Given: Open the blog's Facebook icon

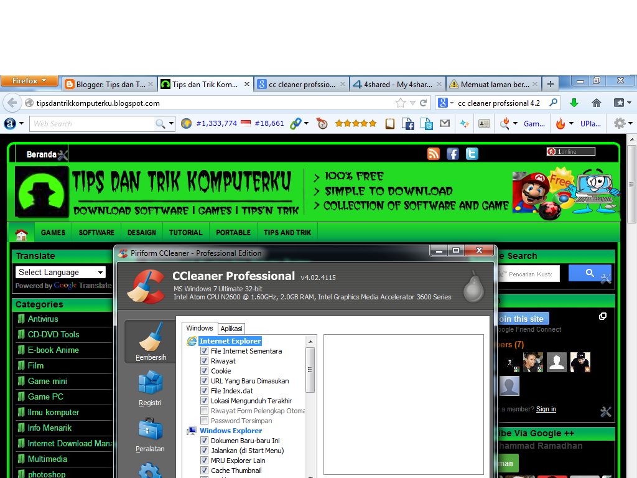Looking at the screenshot, I should 453,154.
